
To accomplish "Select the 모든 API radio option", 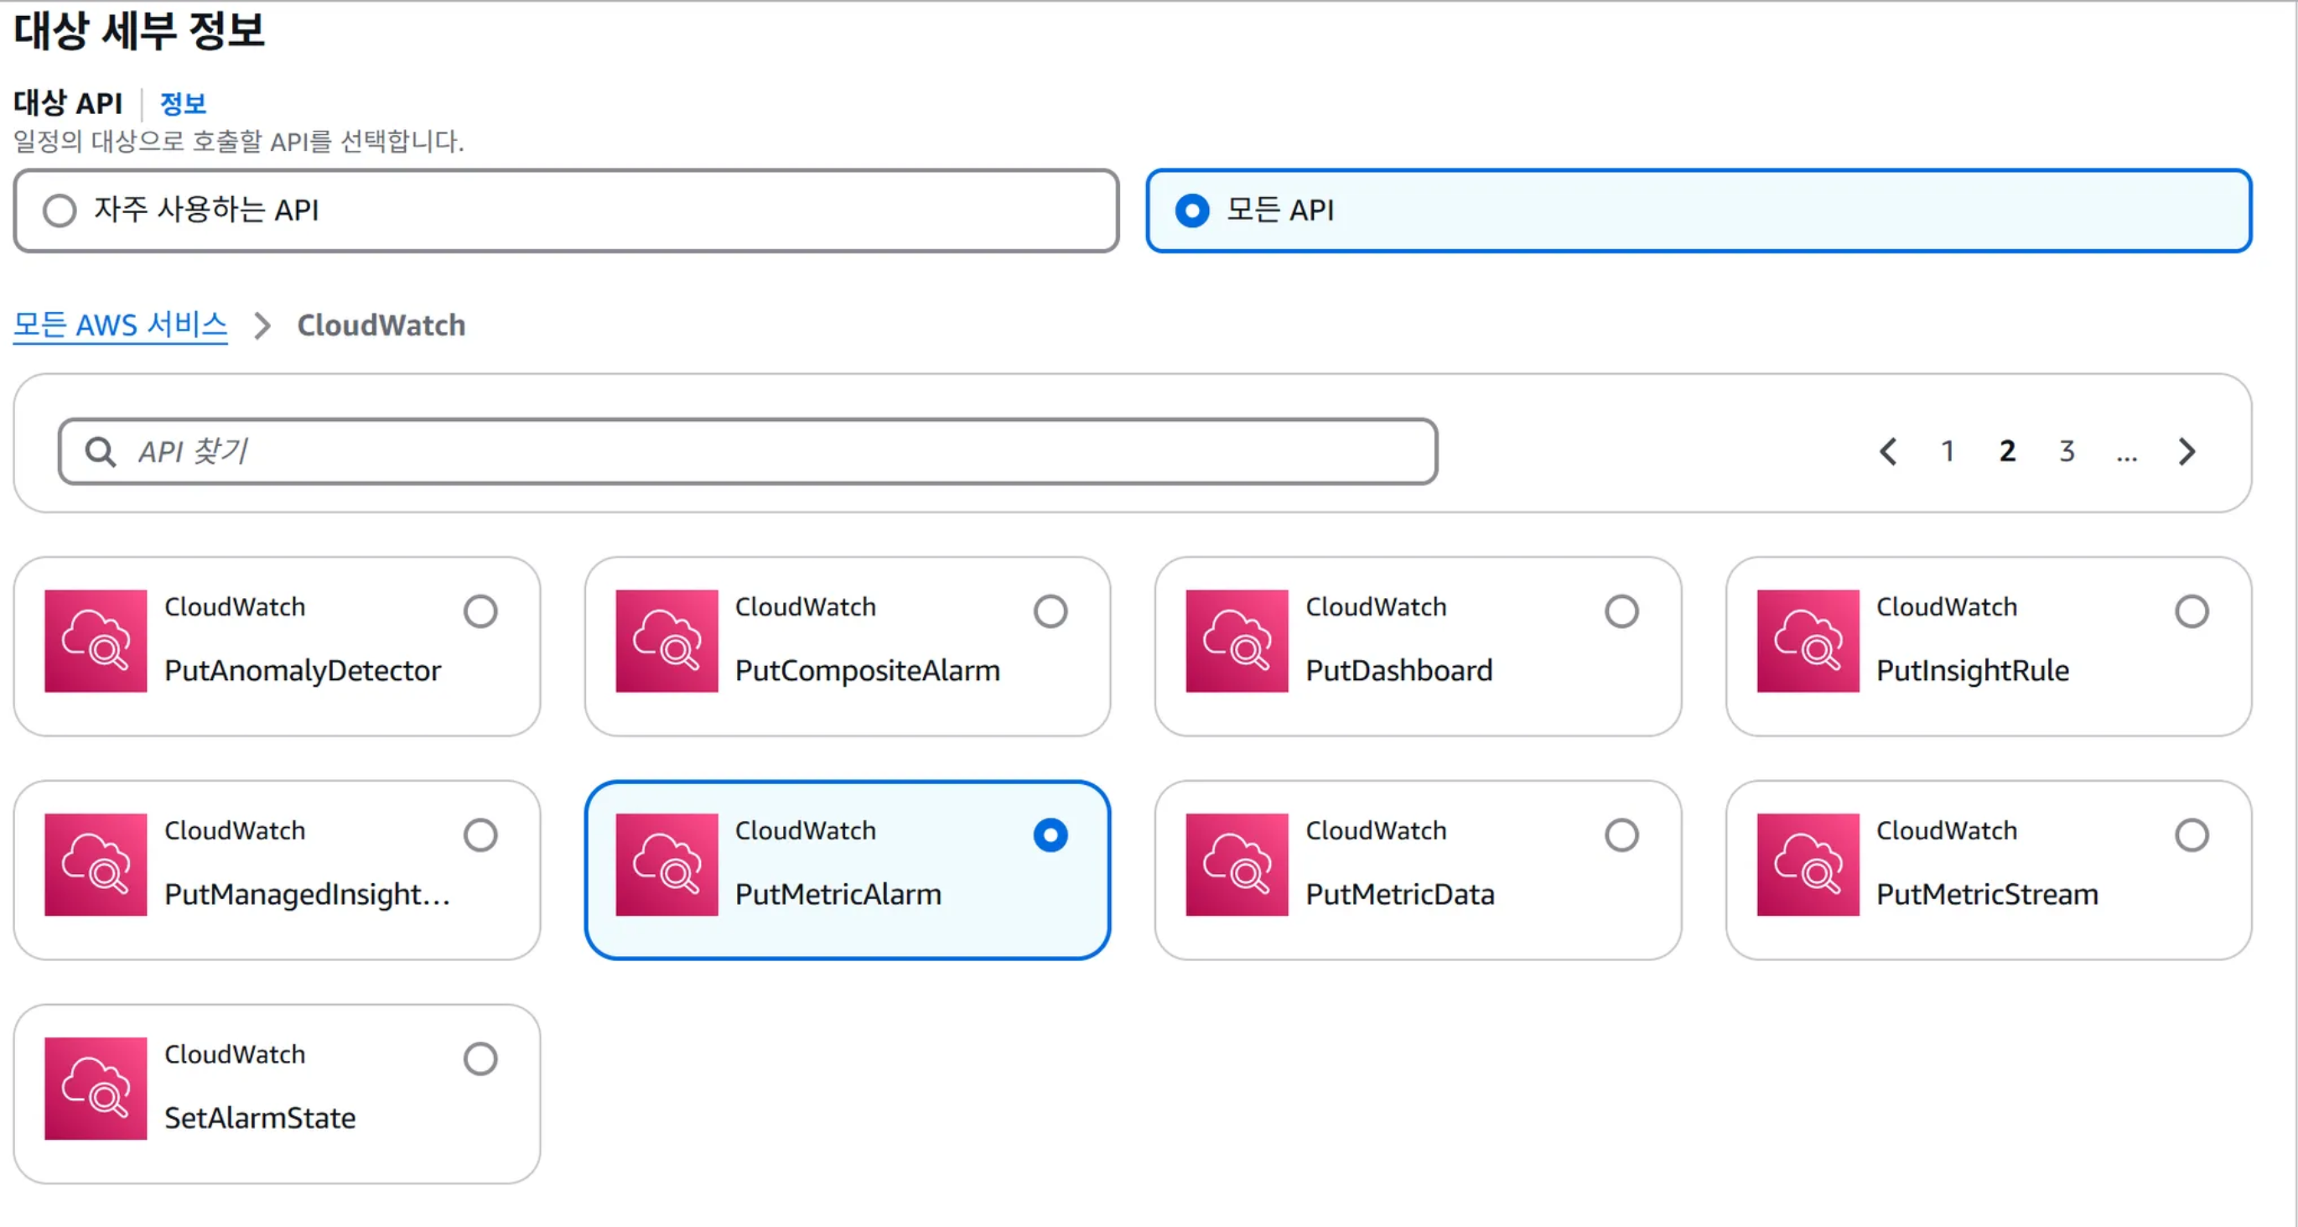I will 1192,211.
